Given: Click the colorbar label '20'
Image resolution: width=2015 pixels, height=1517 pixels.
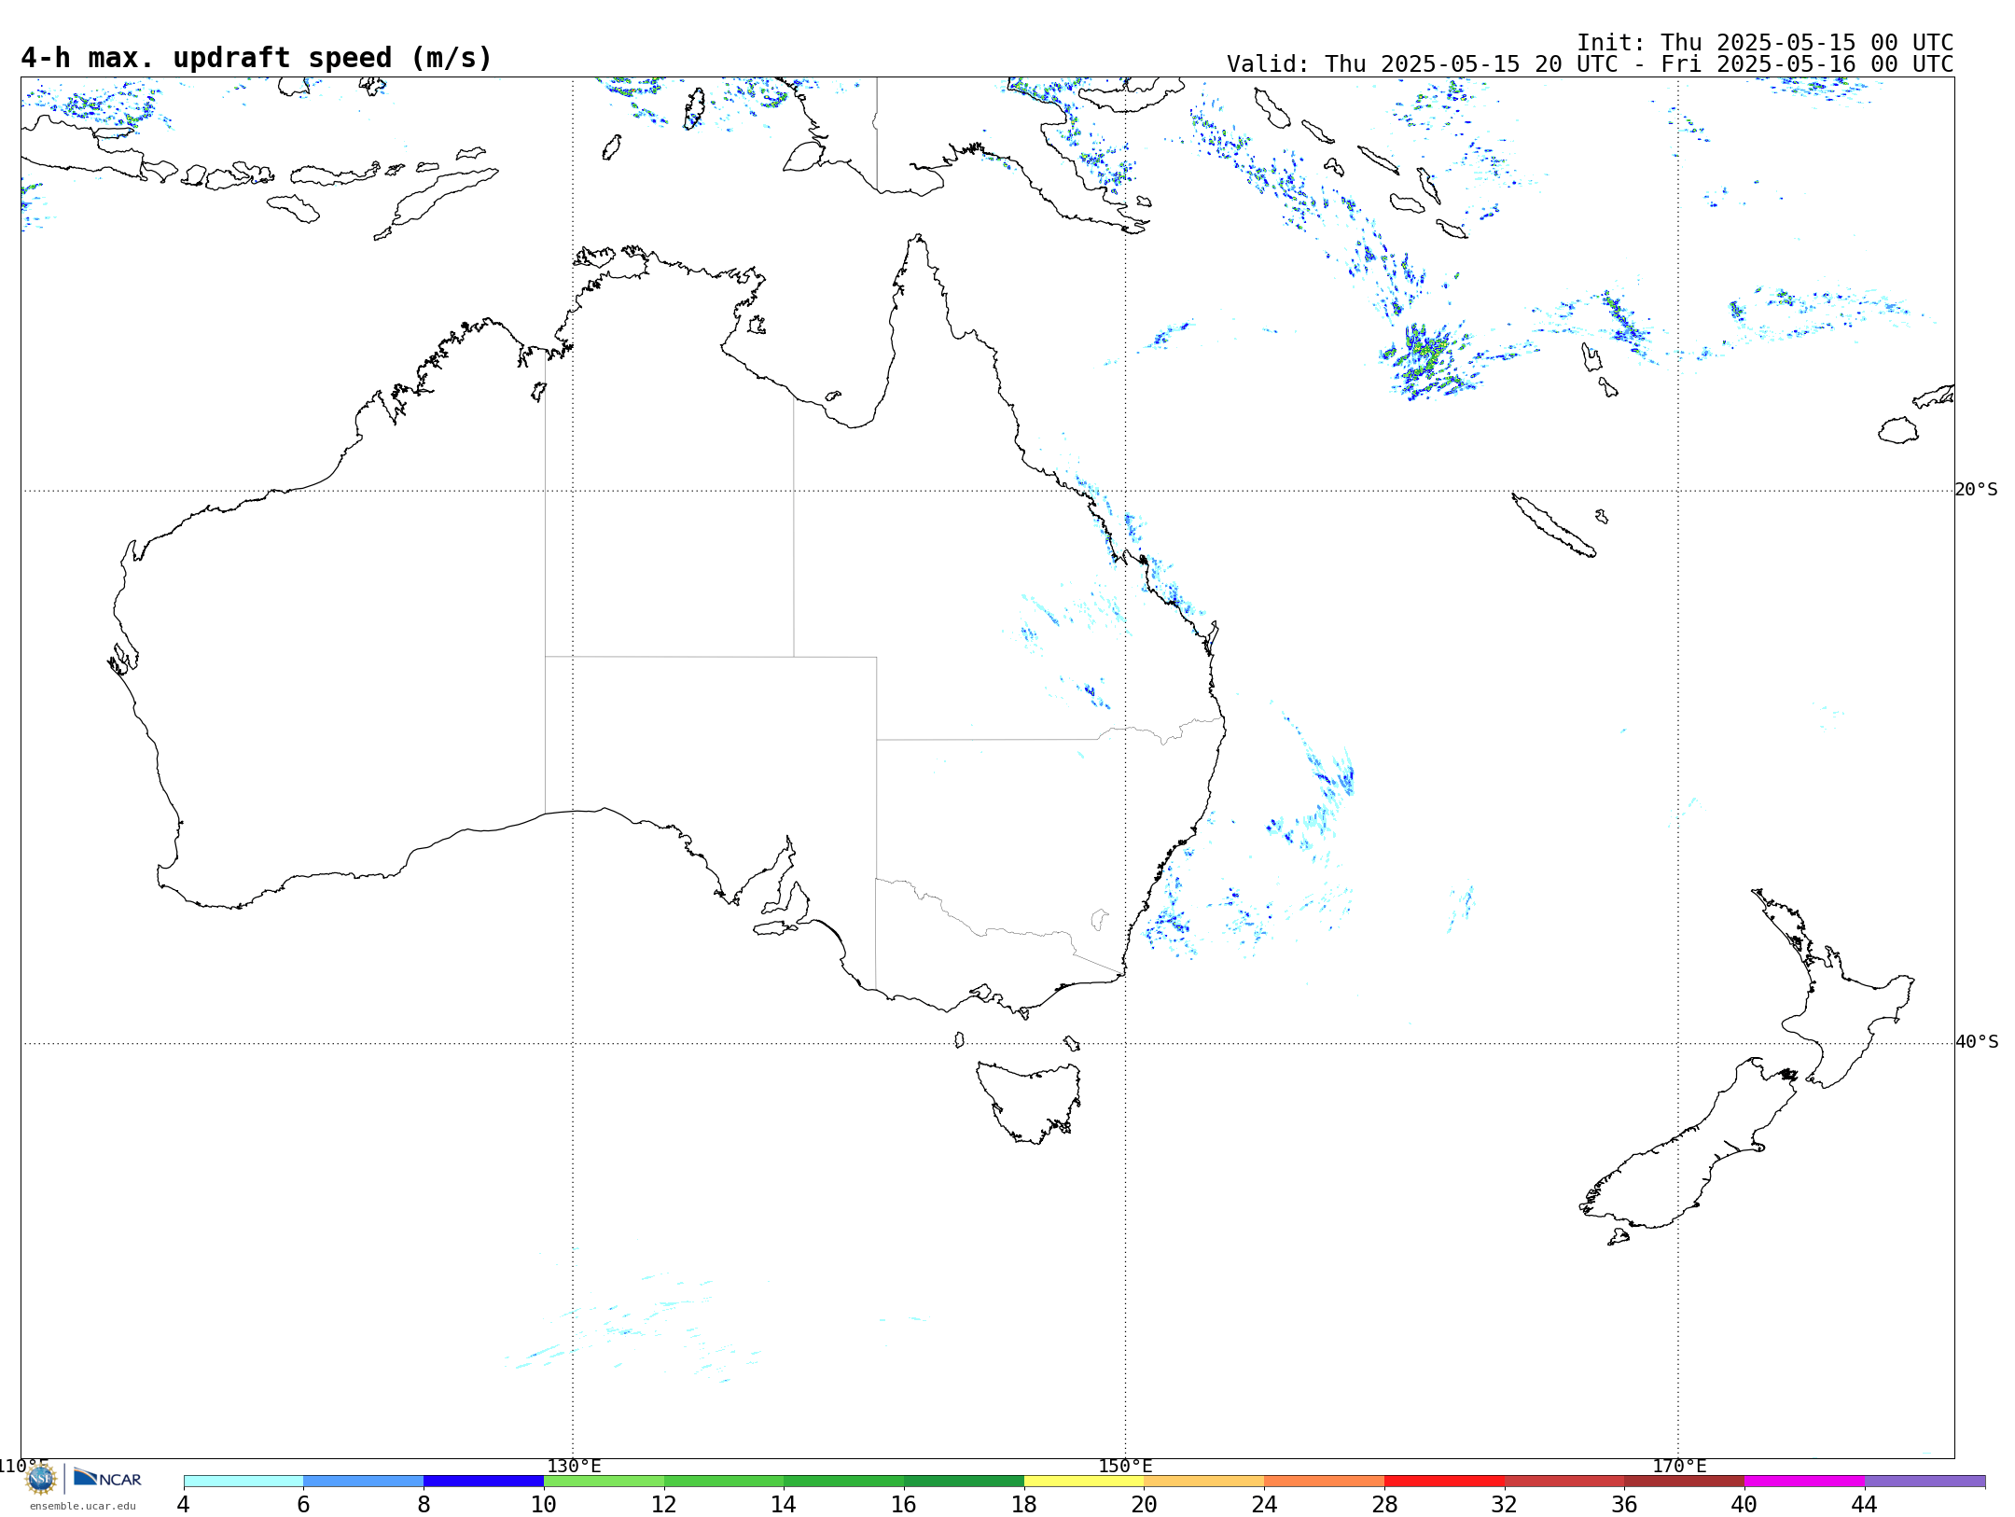Looking at the screenshot, I should click(x=1145, y=1505).
